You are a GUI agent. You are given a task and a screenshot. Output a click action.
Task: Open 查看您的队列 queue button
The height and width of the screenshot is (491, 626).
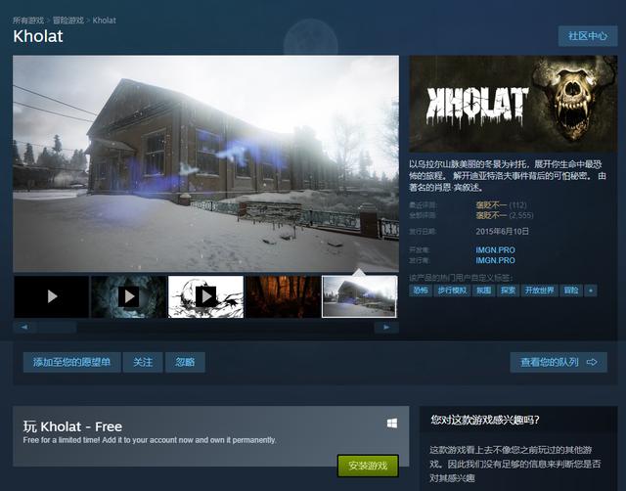559,362
